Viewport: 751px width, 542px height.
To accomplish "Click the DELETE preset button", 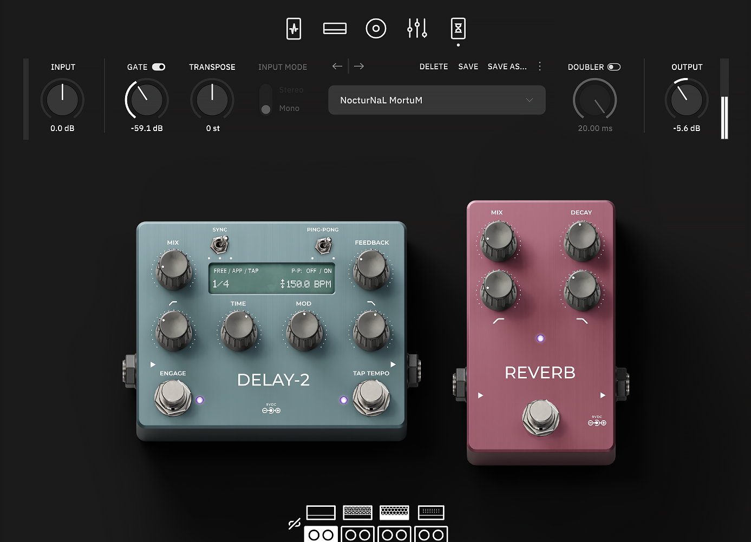I will [434, 67].
